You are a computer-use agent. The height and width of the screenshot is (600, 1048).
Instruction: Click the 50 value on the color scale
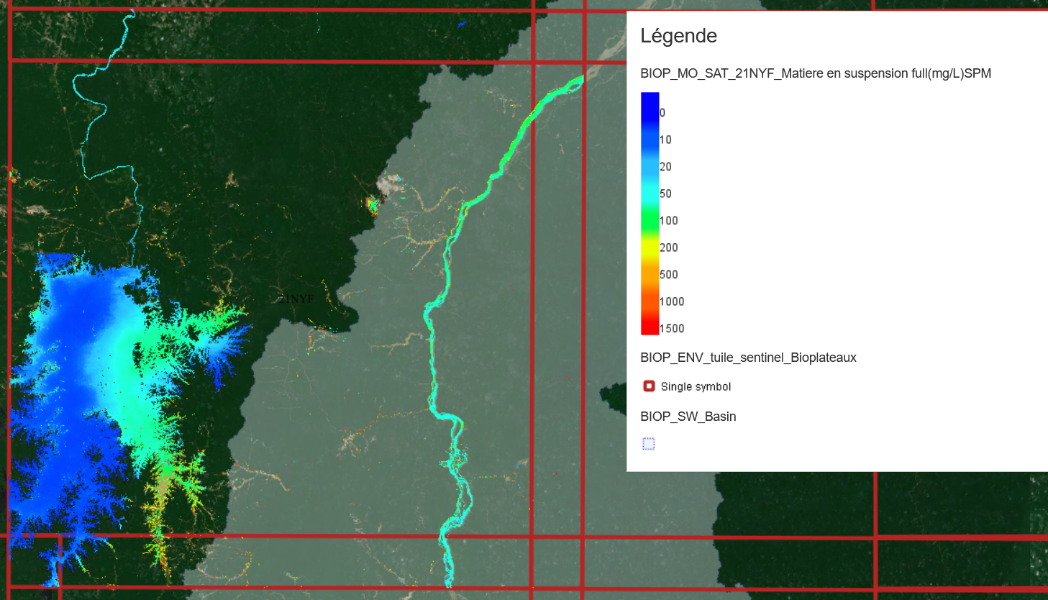click(665, 194)
